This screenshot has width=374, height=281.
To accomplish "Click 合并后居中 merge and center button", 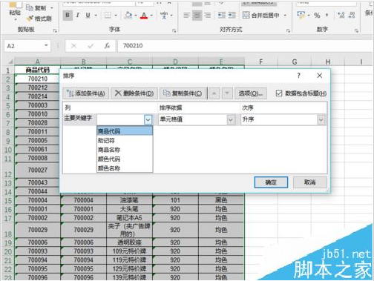I will click(x=261, y=16).
